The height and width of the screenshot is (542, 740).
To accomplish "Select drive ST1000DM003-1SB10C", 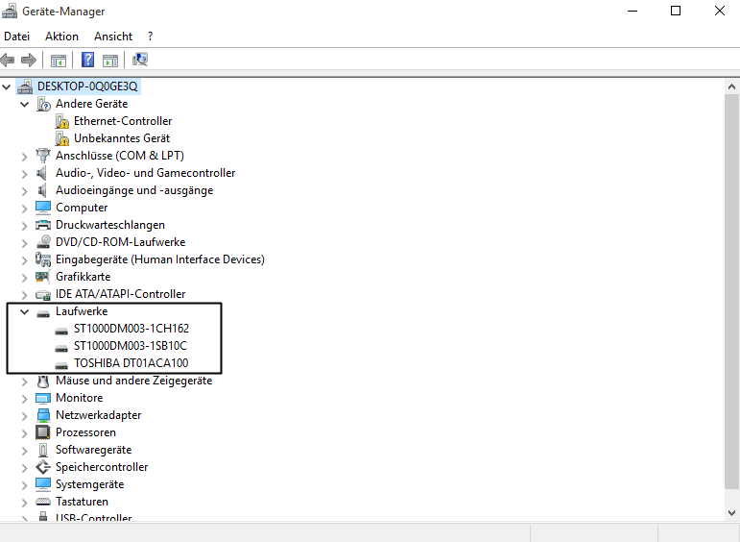I will (131, 346).
